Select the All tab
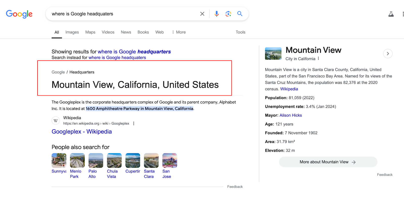This screenshot has width=404, height=201. click(57, 32)
